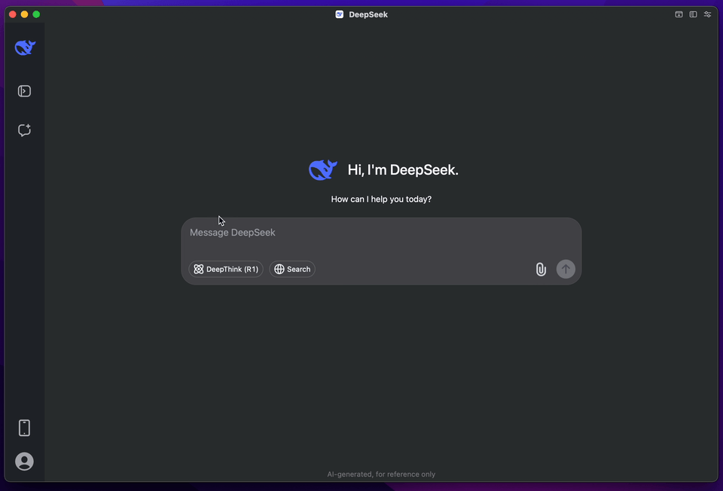723x491 pixels.
Task: Click "Hi, I'm DeepSeek." greeting text
Action: pyautogui.click(x=403, y=170)
